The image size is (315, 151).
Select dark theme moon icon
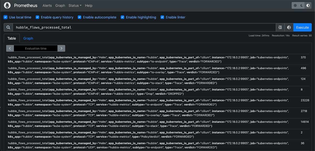click(x=302, y=5)
